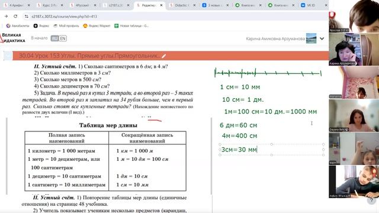The image size is (379, 213).
Task: Click the text '10 см= 1 дм.'
Action: coord(243,100)
